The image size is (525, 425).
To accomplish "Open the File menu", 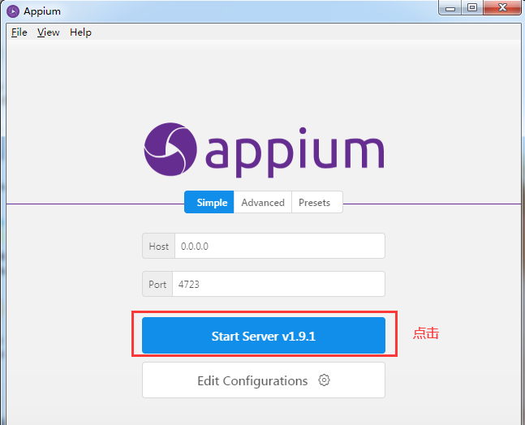I will coord(19,32).
